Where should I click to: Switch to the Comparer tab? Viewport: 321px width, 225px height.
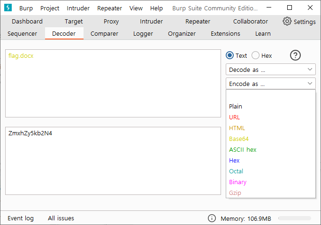[x=104, y=34]
